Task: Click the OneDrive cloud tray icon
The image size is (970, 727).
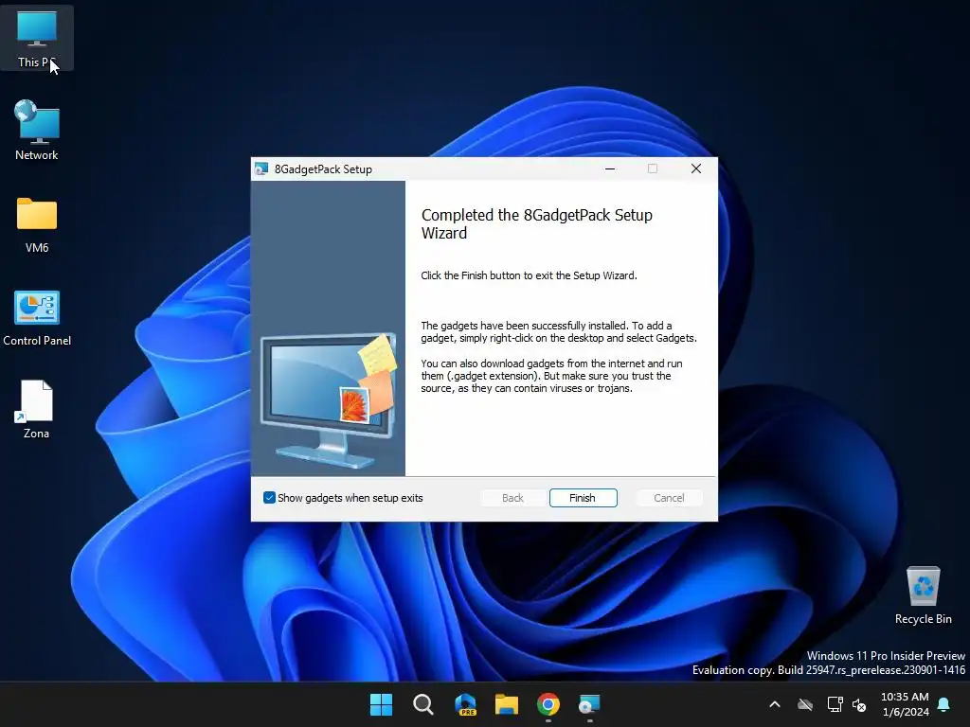Action: [805, 704]
